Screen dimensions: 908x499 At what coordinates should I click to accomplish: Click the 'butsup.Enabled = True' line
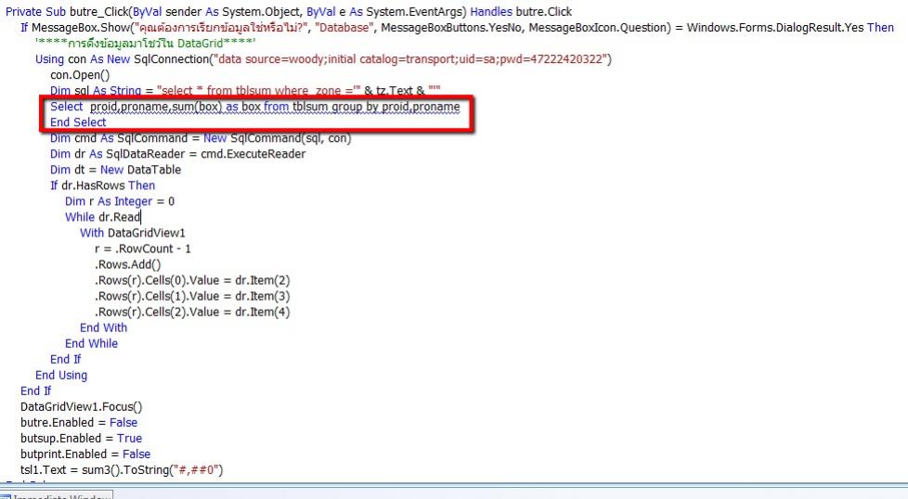[x=81, y=439]
